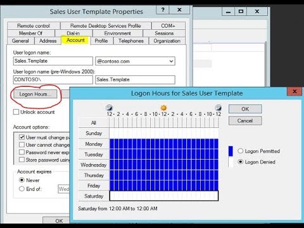Click the CONTOSO\ pre-Windows 2000 domain field
This screenshot has width=304, height=228.
53,80
